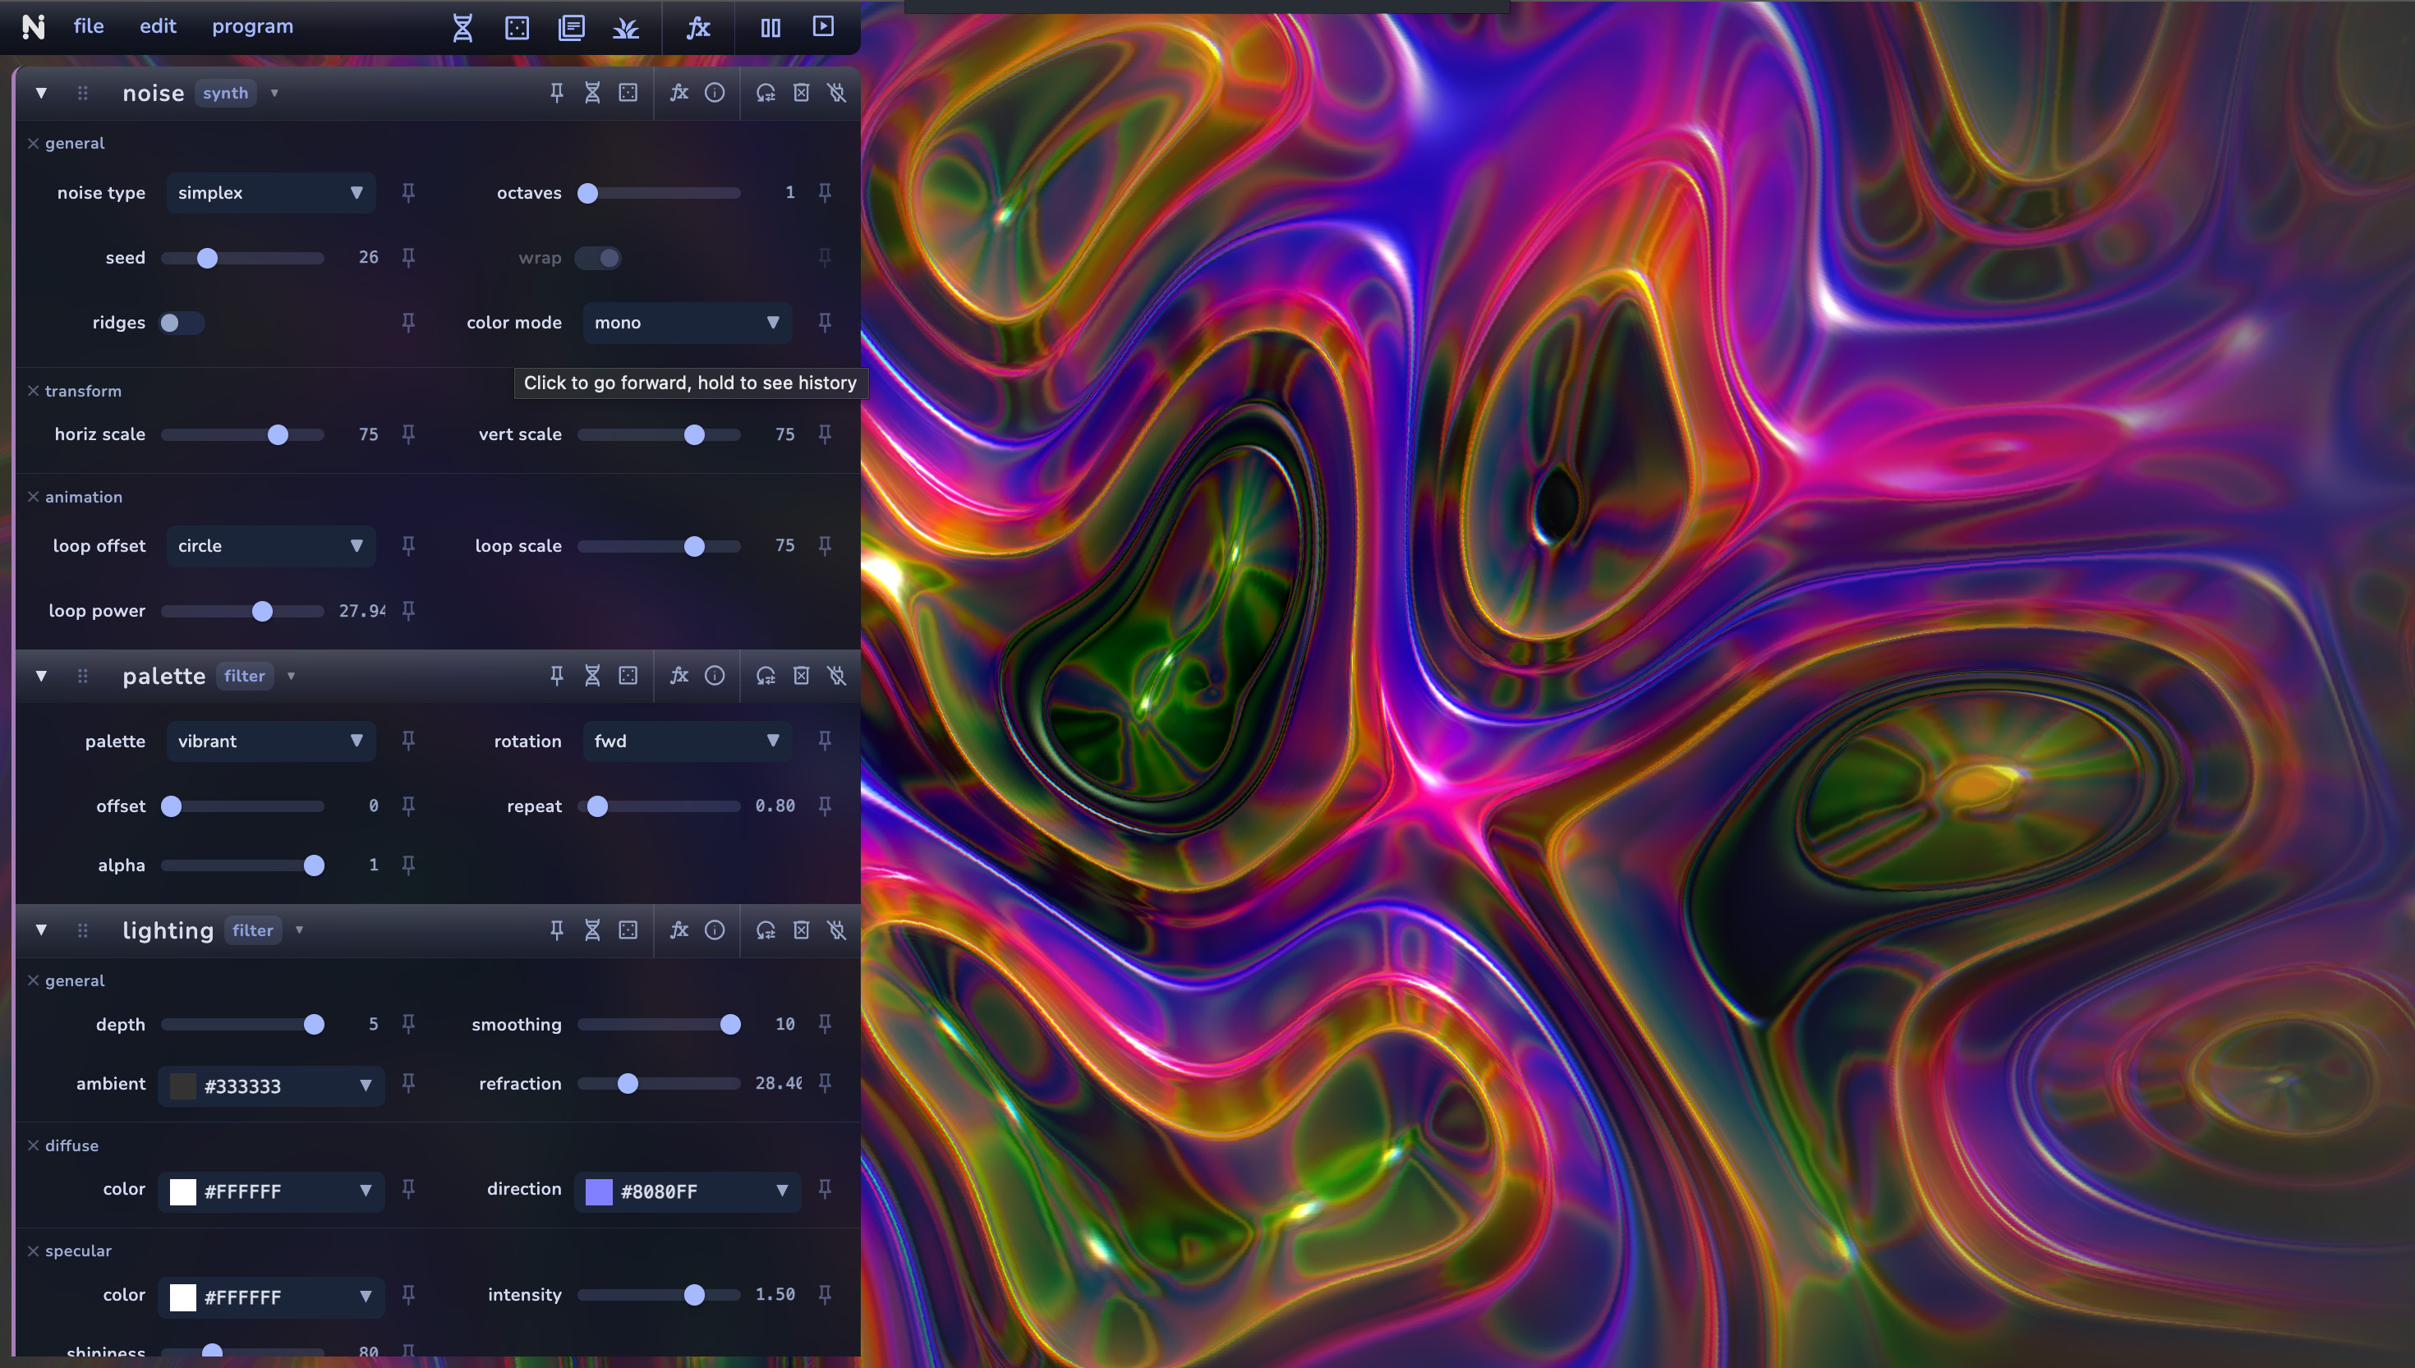
Task: Open the color mode dropdown
Action: (687, 322)
